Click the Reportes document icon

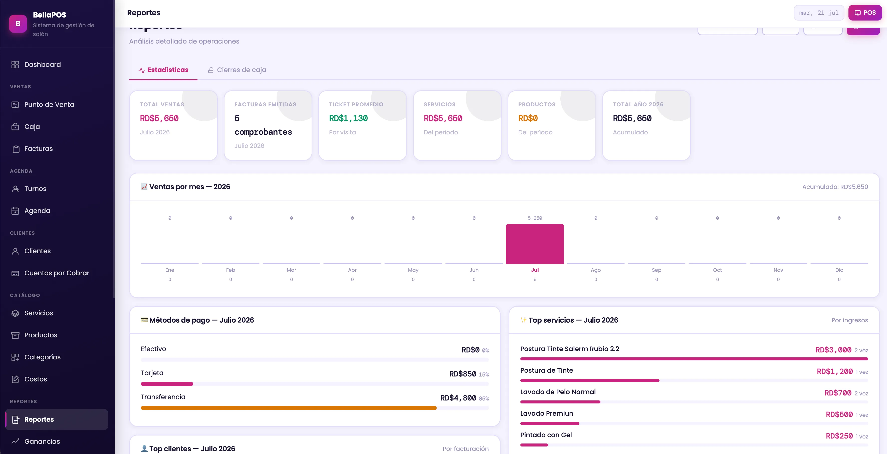[15, 419]
